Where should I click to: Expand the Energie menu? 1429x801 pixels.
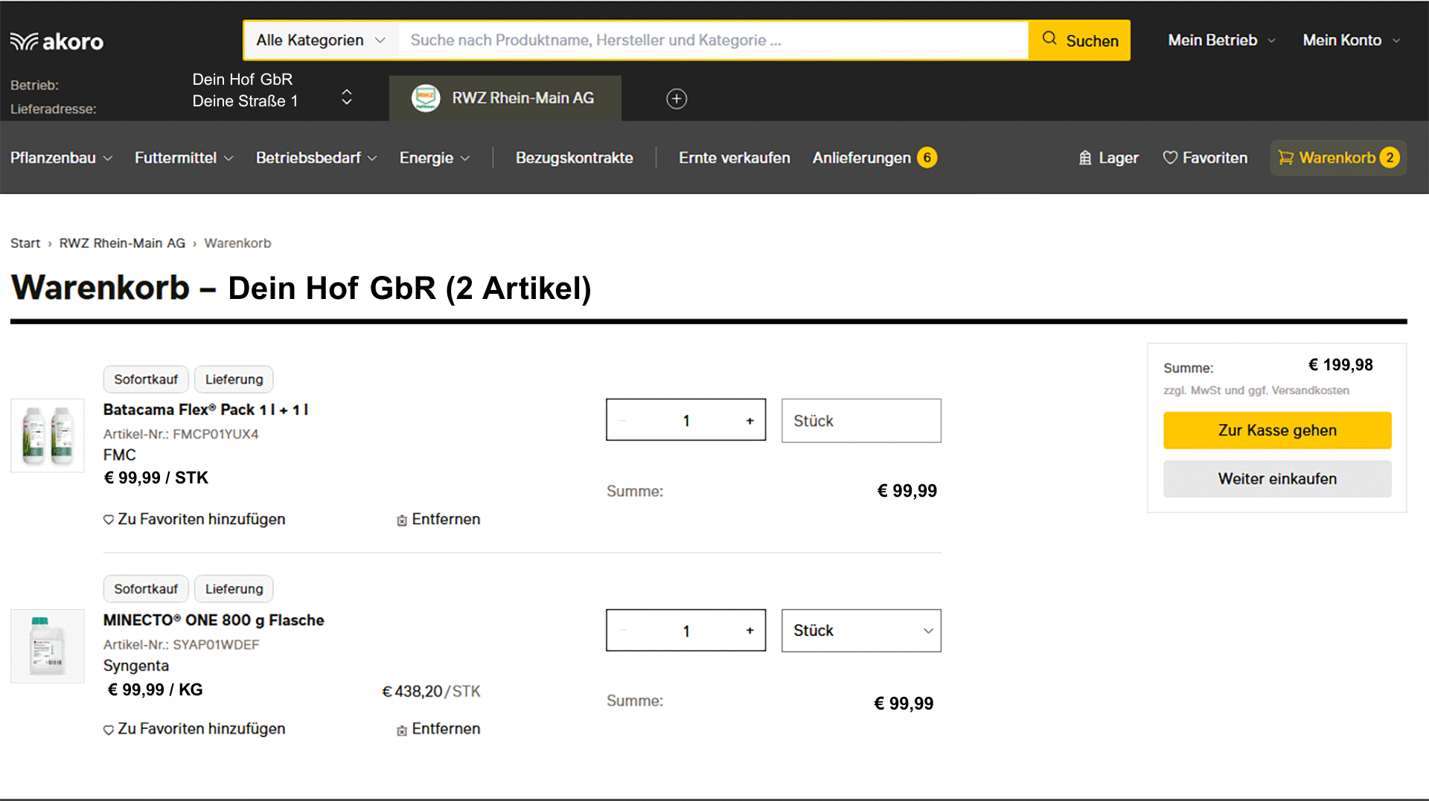click(x=435, y=158)
